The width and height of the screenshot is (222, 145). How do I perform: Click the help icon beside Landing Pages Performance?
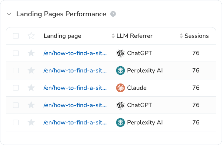(x=113, y=14)
